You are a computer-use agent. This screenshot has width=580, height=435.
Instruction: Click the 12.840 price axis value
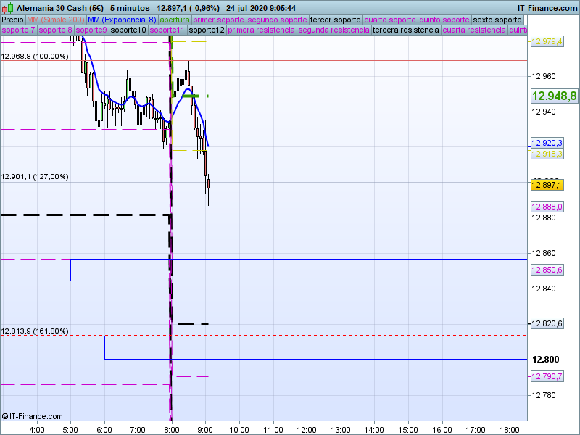coord(543,289)
